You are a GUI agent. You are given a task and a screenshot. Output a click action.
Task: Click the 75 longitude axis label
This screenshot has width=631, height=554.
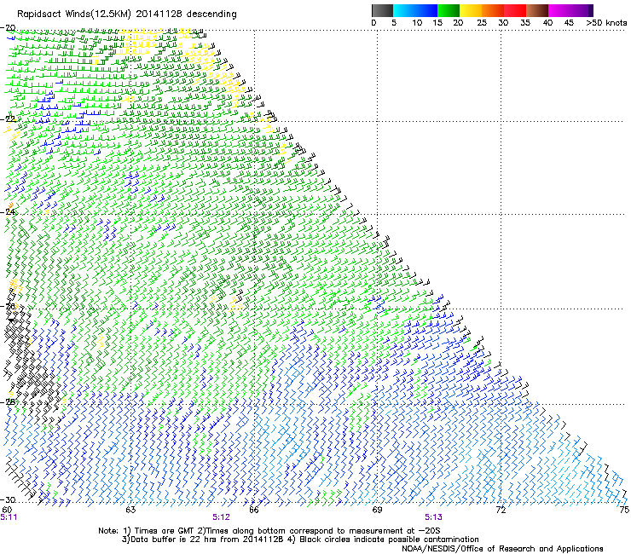(x=624, y=510)
